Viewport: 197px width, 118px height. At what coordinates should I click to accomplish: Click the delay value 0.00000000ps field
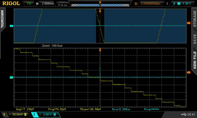pyautogui.click(x=151, y=3)
